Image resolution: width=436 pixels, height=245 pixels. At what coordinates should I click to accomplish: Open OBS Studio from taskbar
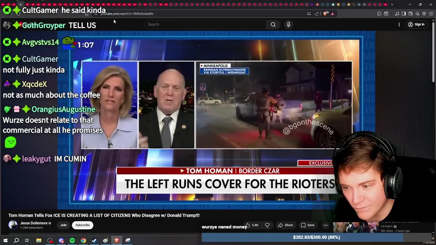coord(50,241)
